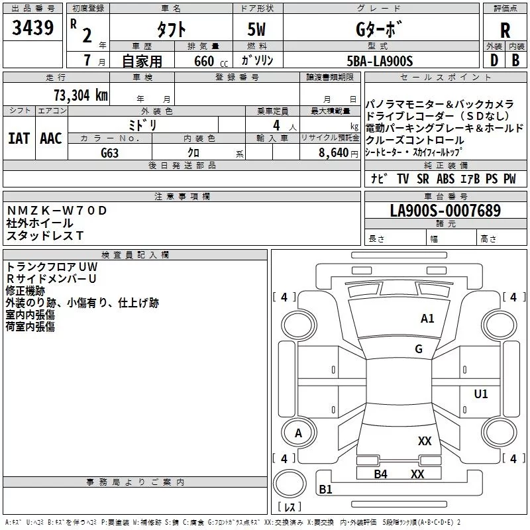Select the line 電動パーキングブレーキ＆ホールド
This screenshot has width=530, height=530.
[x=445, y=128]
